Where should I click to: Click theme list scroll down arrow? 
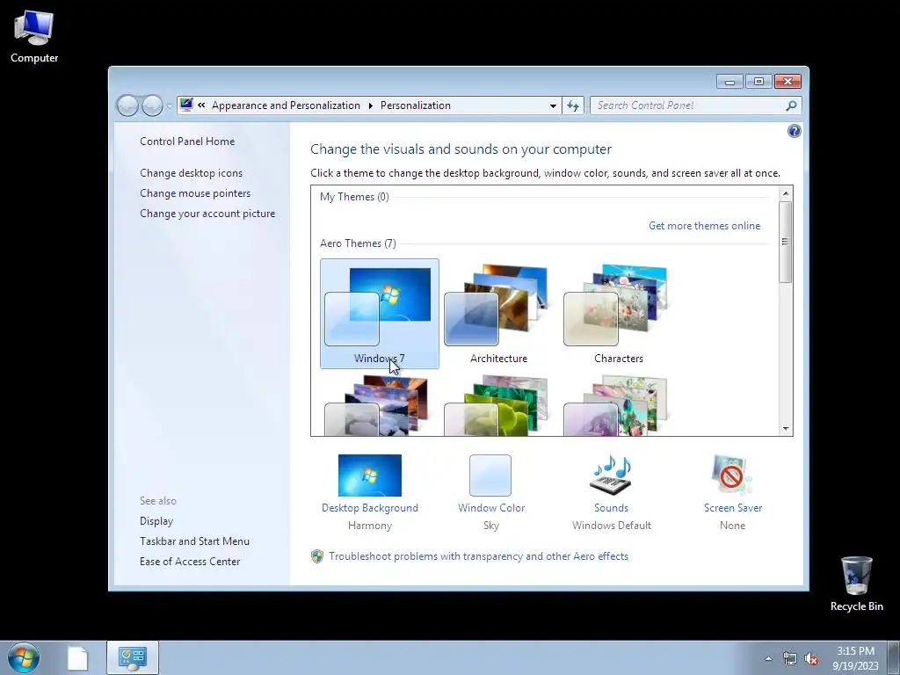pyautogui.click(x=785, y=429)
